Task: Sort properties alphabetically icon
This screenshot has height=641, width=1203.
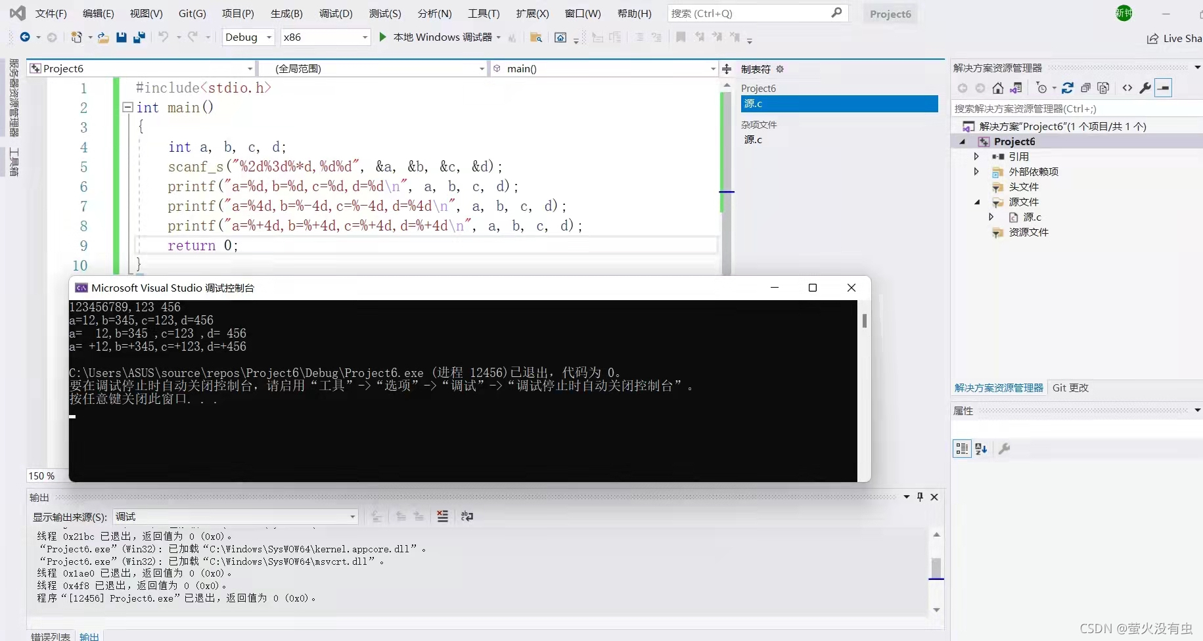Action: 981,449
